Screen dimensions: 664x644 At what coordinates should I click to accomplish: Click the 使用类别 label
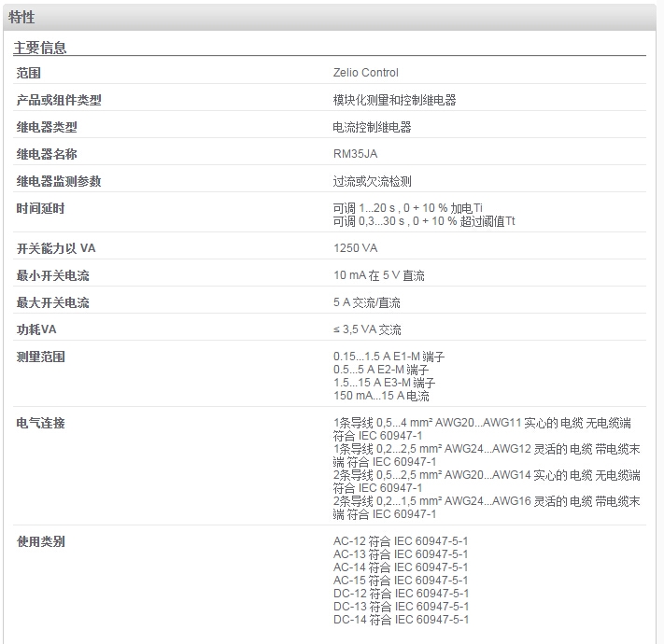41,541
